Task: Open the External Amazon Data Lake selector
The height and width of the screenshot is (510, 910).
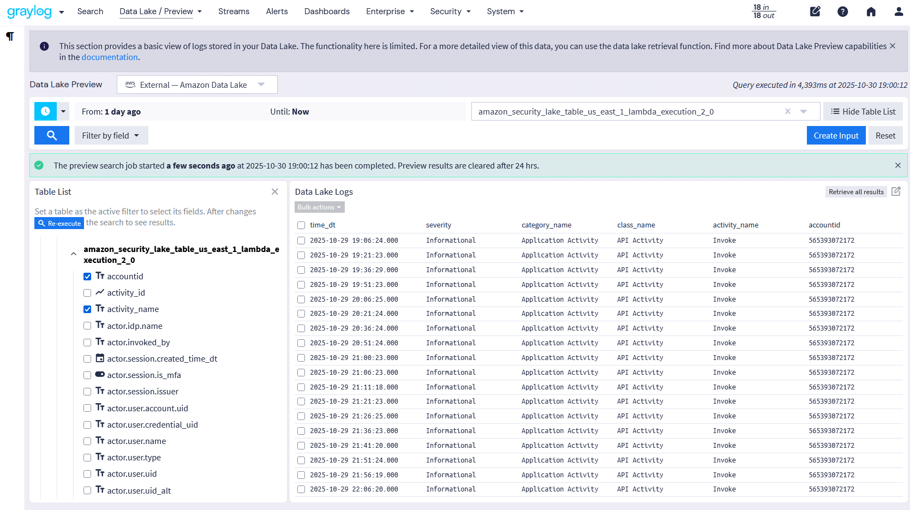Action: [x=196, y=85]
